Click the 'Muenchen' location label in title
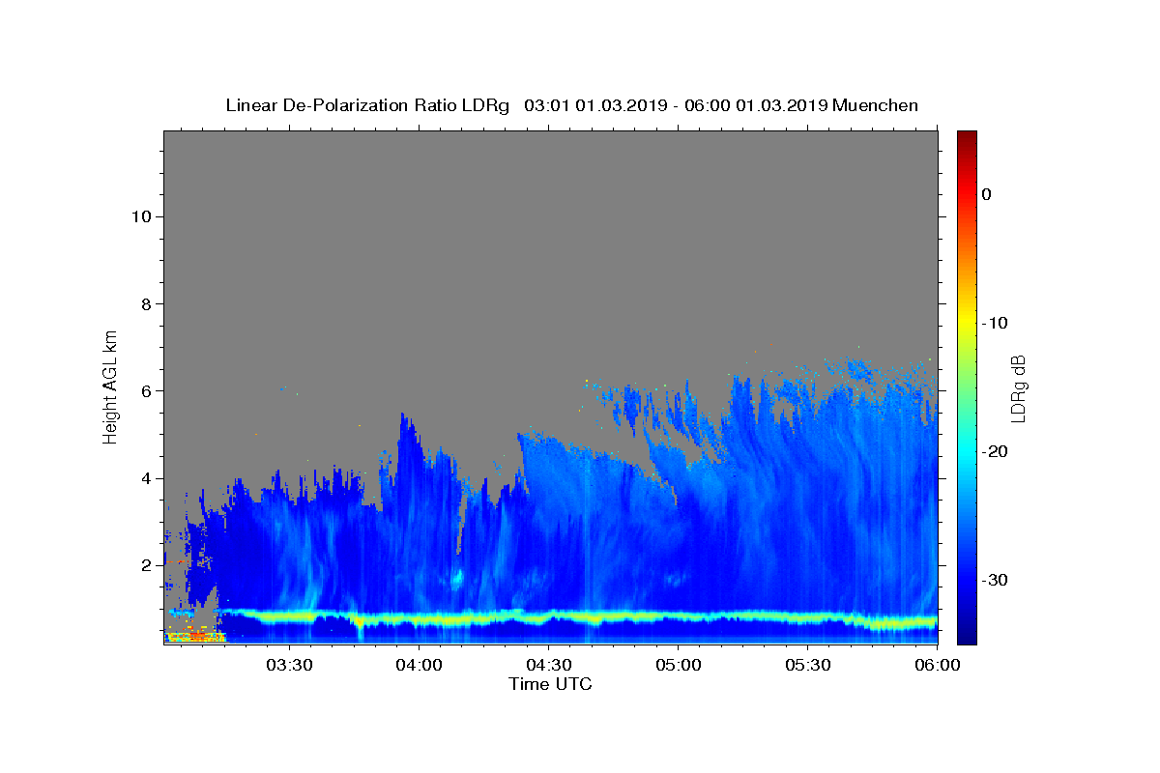The height and width of the screenshot is (773, 1160). coord(875,105)
